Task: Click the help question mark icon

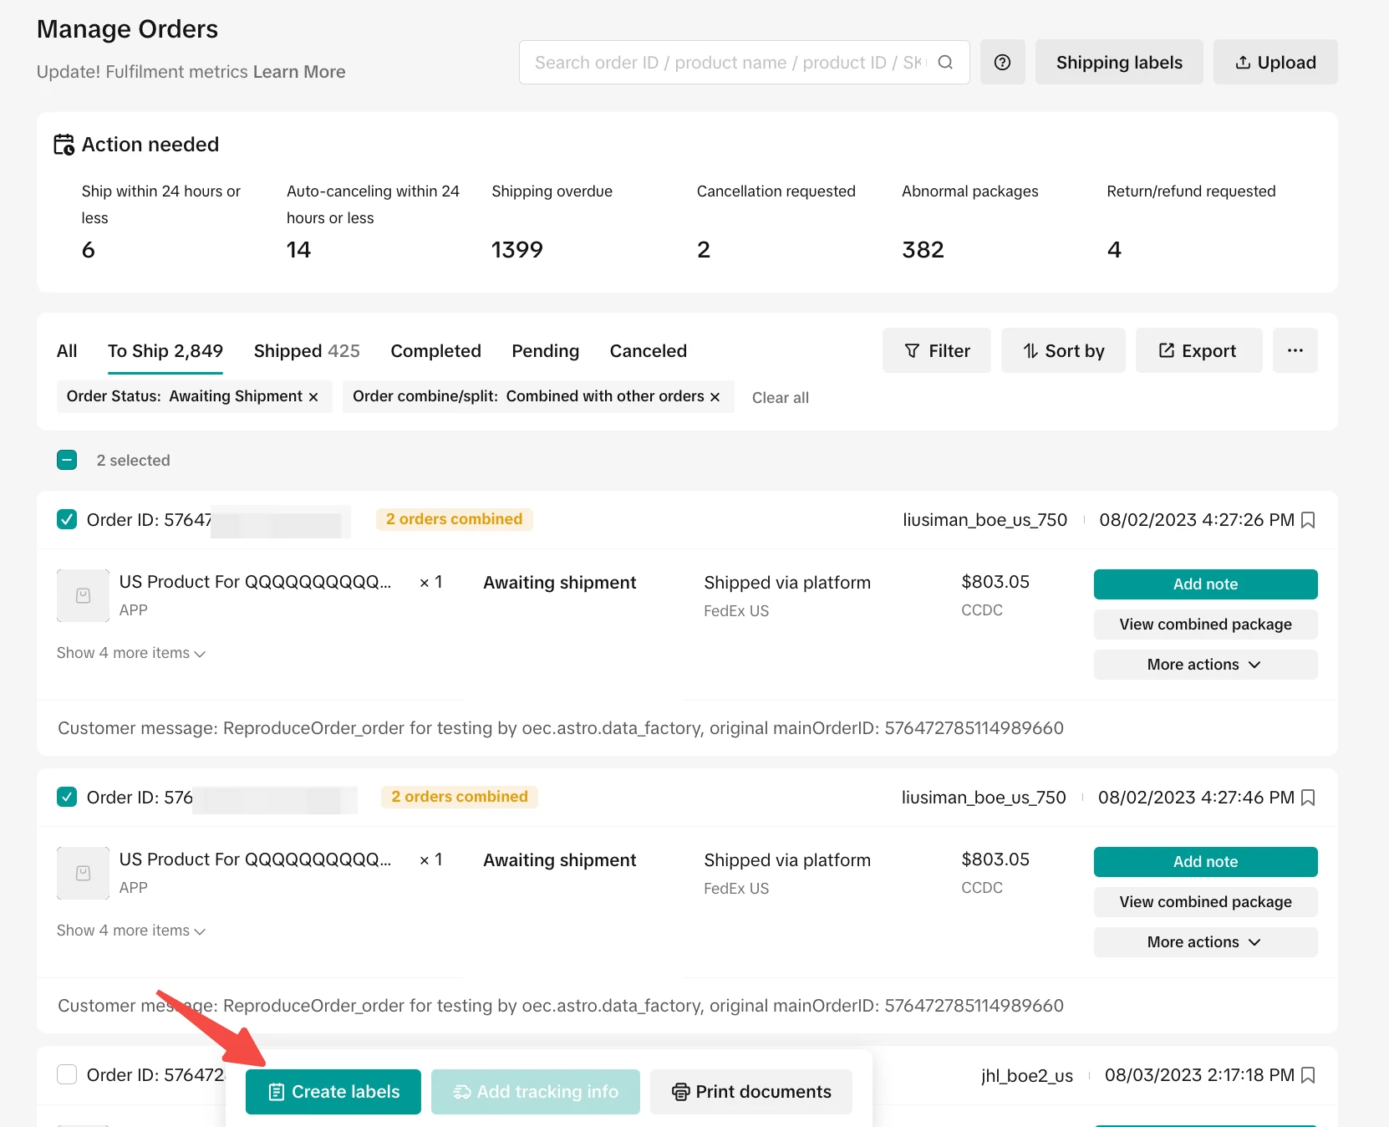Action: (x=1002, y=63)
